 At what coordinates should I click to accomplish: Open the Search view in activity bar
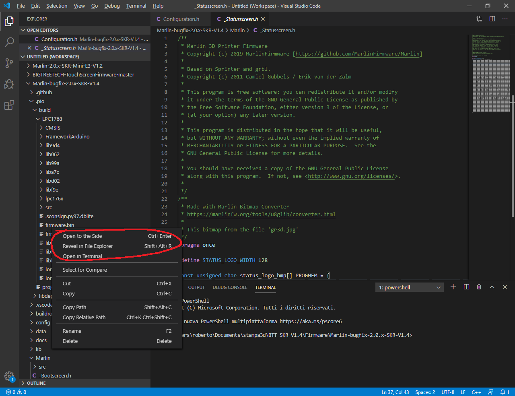(9, 42)
